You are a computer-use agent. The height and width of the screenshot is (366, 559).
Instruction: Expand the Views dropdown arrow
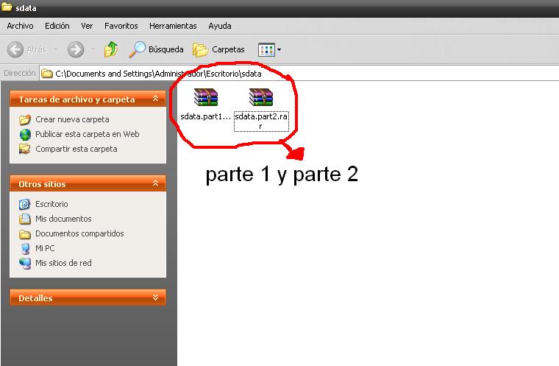click(x=279, y=49)
